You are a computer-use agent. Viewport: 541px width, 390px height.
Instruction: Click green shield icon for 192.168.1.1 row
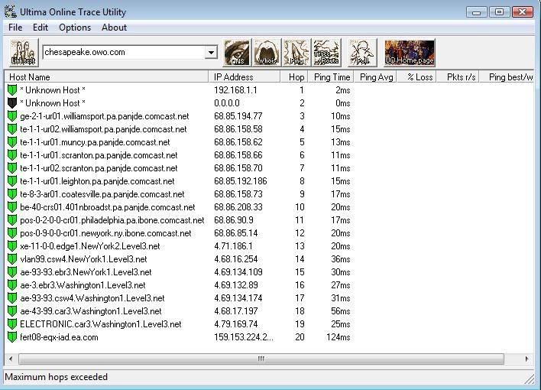click(x=12, y=90)
